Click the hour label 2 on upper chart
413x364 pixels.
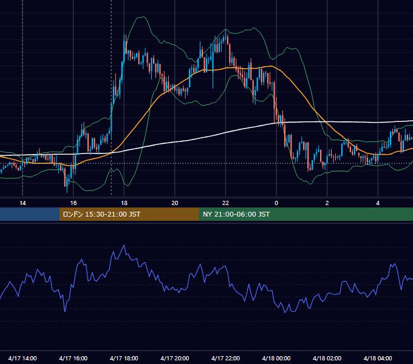click(x=327, y=203)
